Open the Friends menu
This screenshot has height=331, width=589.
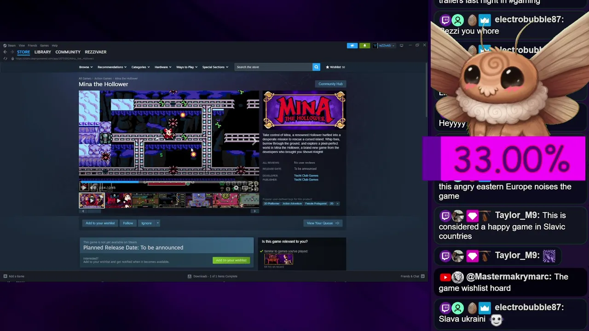click(32, 46)
